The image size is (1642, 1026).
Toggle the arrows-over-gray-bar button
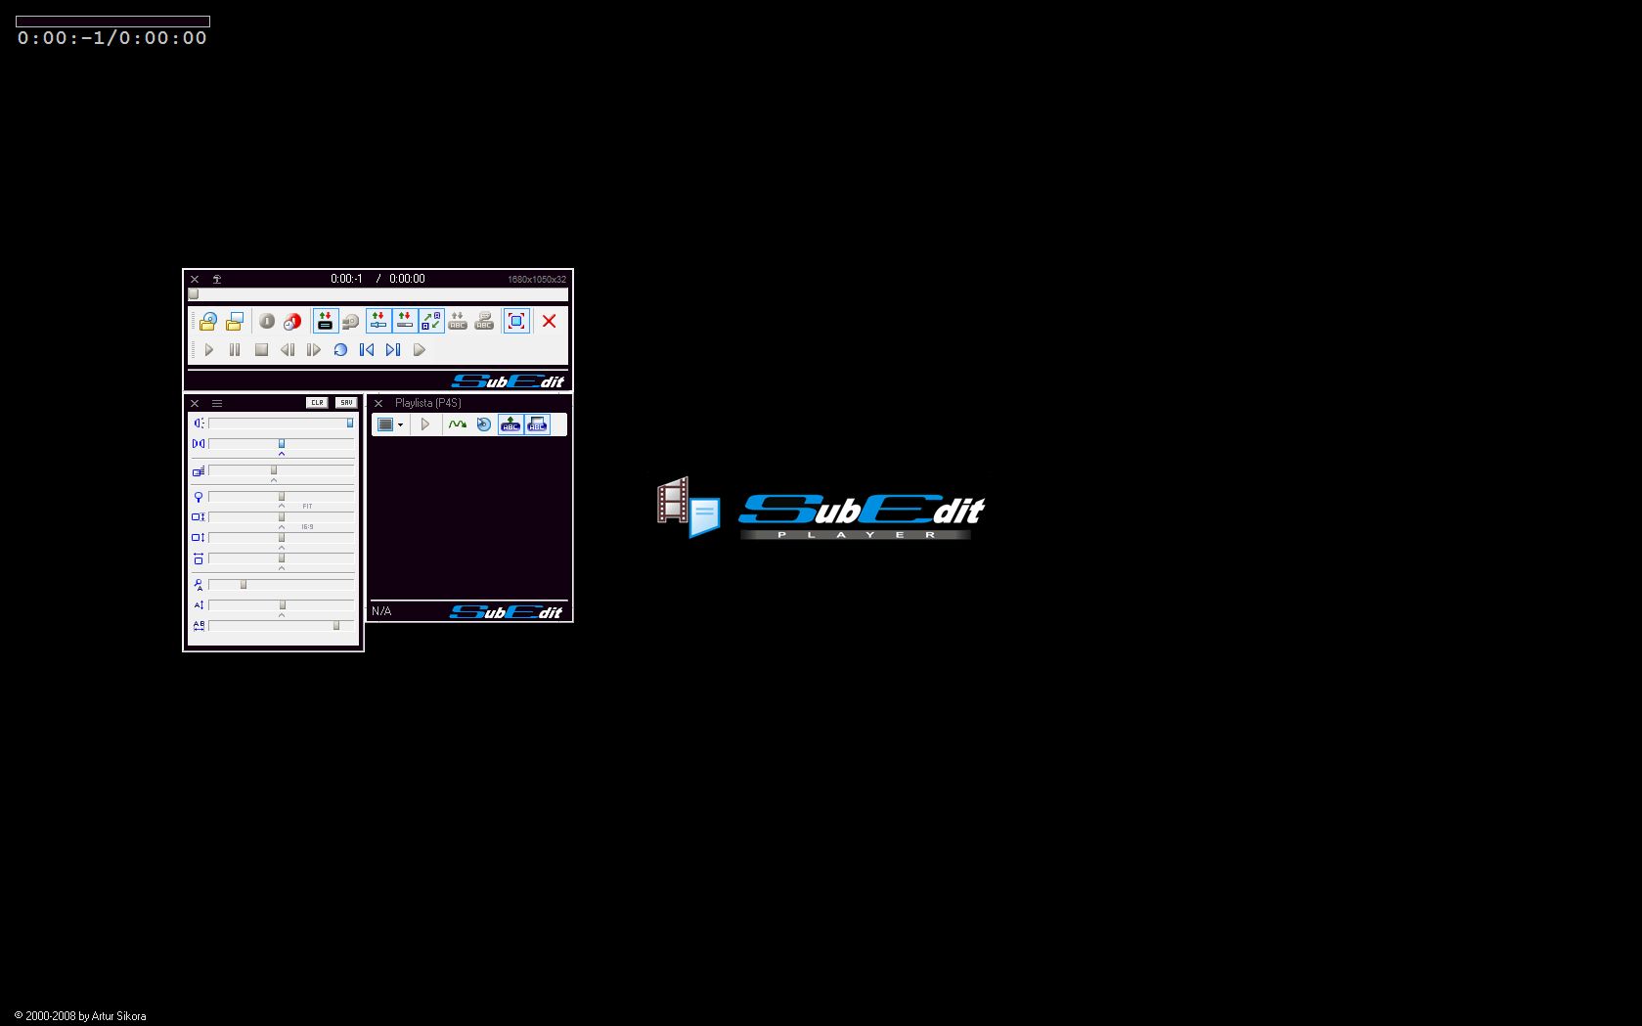pyautogui.click(x=405, y=321)
